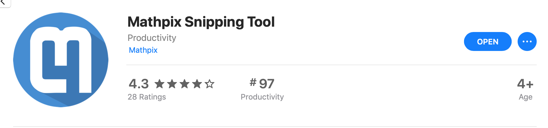Select the second filled rating star
The width and height of the screenshot is (548, 128).
(172, 84)
